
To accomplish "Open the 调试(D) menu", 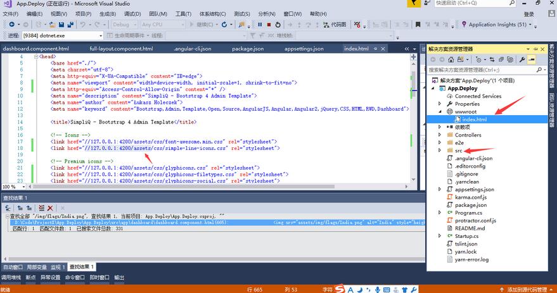I will tap(132, 13).
